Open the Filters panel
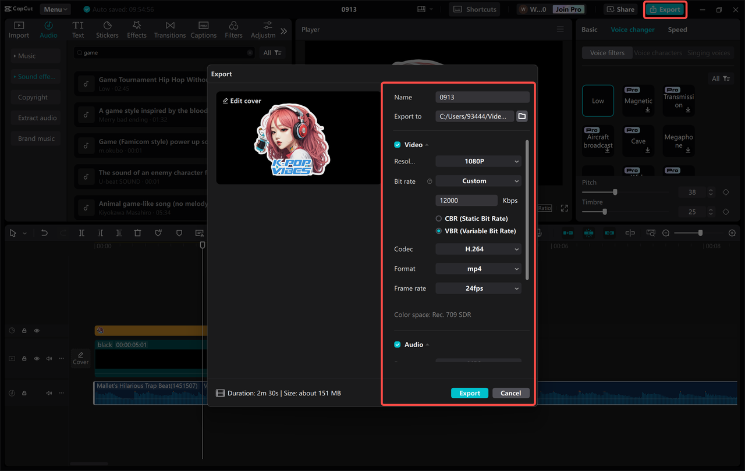 [233, 29]
